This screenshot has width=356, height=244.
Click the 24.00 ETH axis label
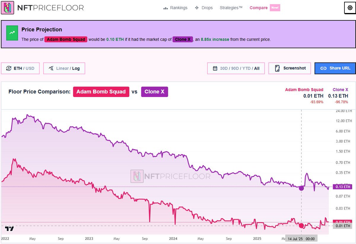pyautogui.click(x=344, y=111)
